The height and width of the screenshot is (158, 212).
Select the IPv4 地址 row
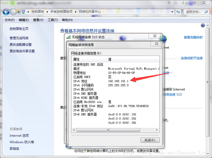click(x=115, y=81)
